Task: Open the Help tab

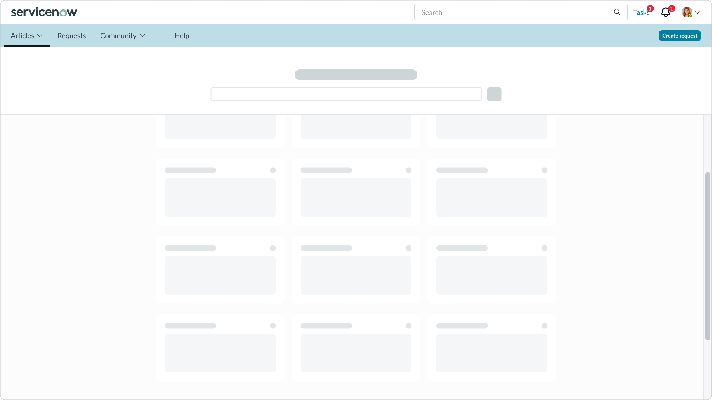Action: (x=182, y=36)
